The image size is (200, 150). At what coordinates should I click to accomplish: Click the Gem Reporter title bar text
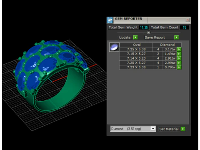tap(128, 19)
